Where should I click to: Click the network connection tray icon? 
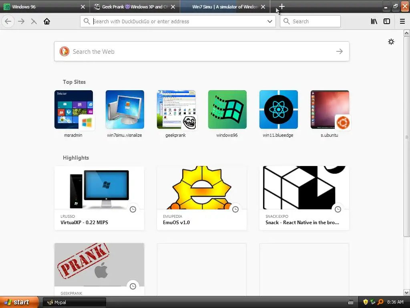coord(373,302)
